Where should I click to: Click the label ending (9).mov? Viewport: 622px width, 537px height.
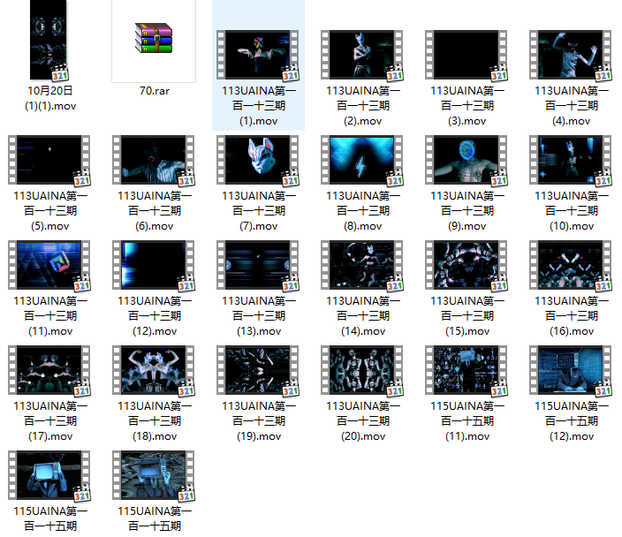coord(467,211)
